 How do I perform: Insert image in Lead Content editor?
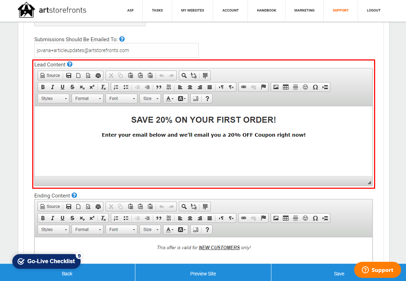pyautogui.click(x=276, y=87)
